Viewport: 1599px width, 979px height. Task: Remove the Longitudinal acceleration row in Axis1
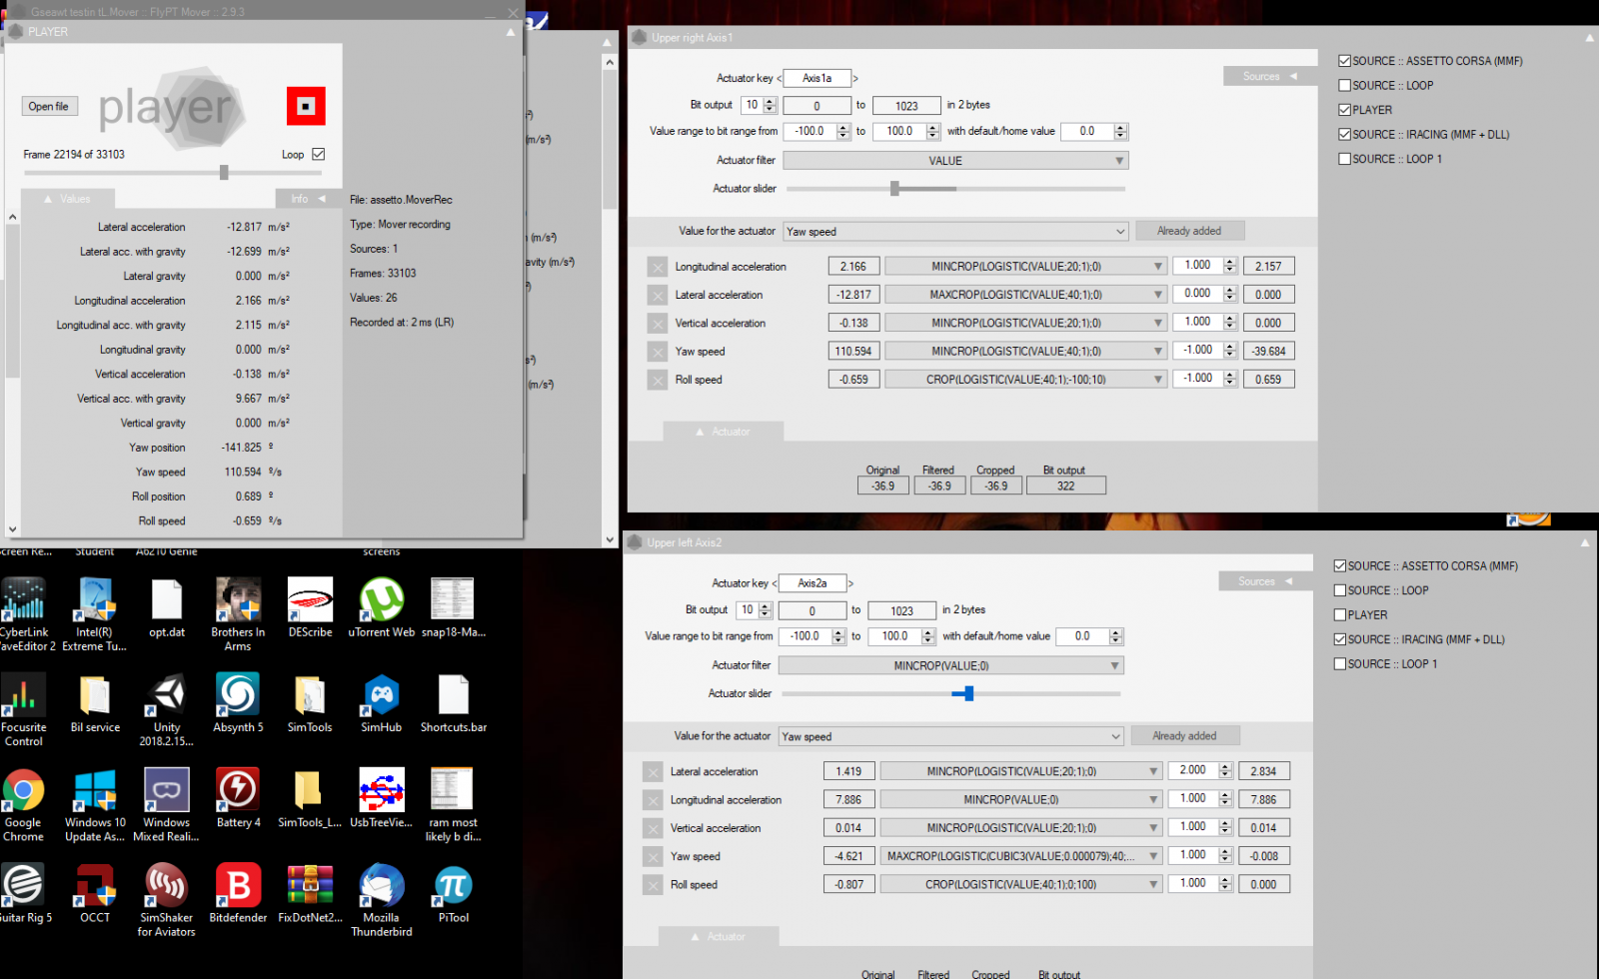point(657,267)
